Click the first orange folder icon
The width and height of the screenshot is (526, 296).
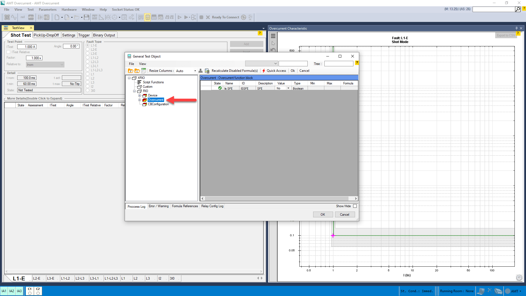pos(131,71)
